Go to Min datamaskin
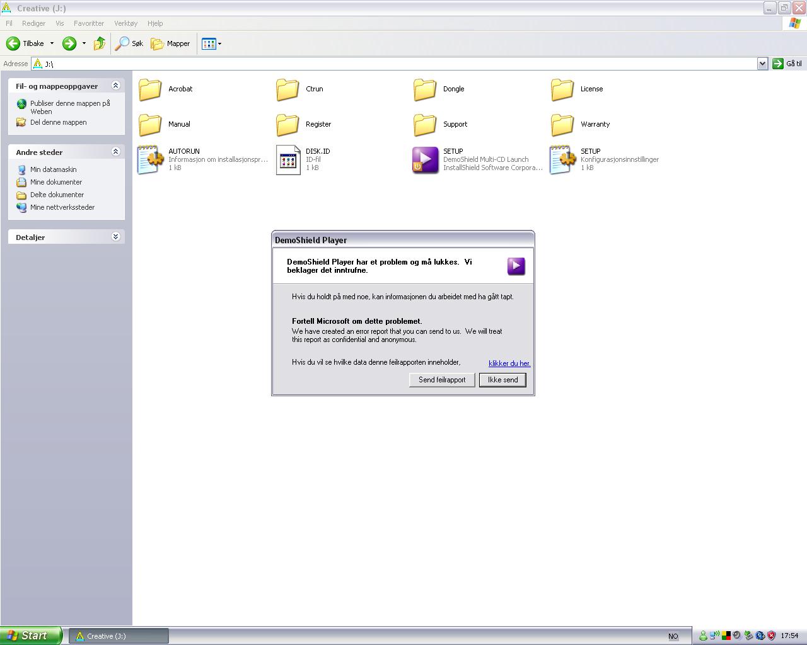The image size is (807, 645). click(x=47, y=169)
